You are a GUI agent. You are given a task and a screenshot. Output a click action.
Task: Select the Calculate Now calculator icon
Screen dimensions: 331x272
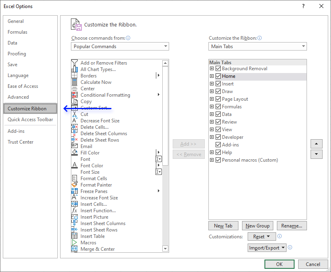pyautogui.click(x=74, y=82)
